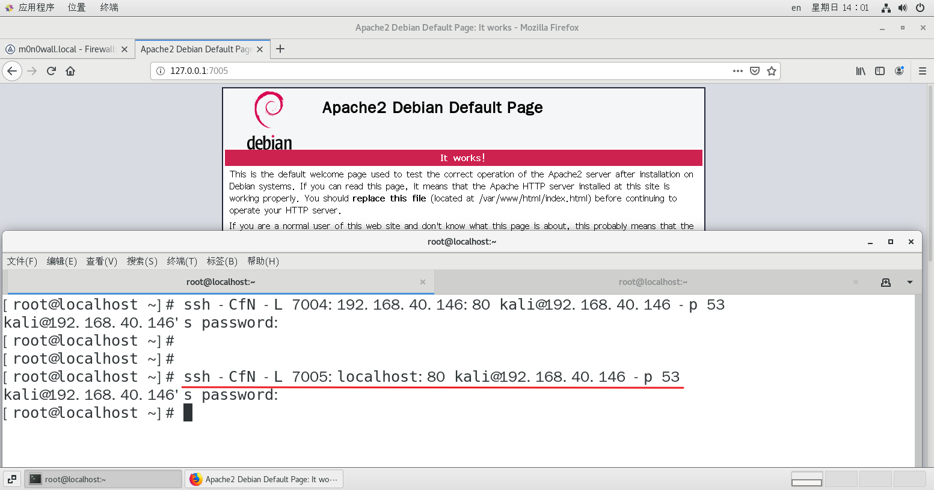Bookmark this page with star
The image size is (934, 490).
click(x=772, y=71)
